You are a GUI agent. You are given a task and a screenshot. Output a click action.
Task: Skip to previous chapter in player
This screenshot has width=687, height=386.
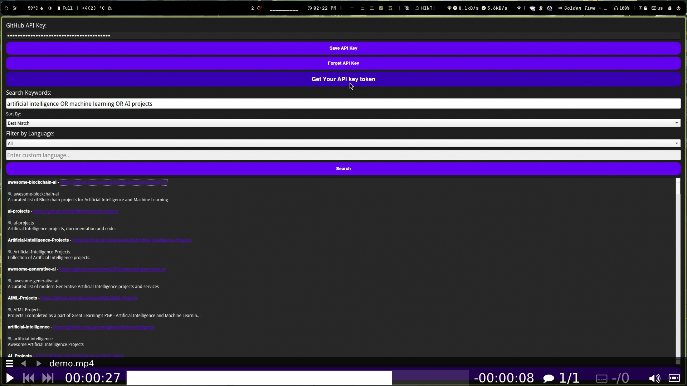[29, 378]
